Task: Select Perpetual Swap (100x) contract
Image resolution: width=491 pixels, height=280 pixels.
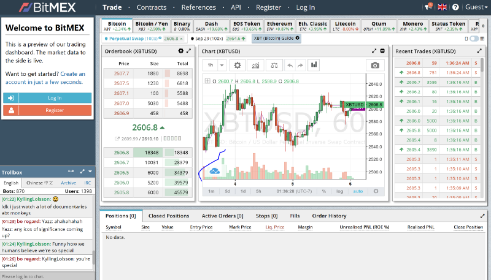Action: [144, 39]
